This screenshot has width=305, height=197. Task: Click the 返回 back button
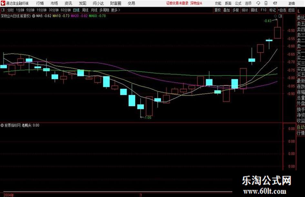291,10
